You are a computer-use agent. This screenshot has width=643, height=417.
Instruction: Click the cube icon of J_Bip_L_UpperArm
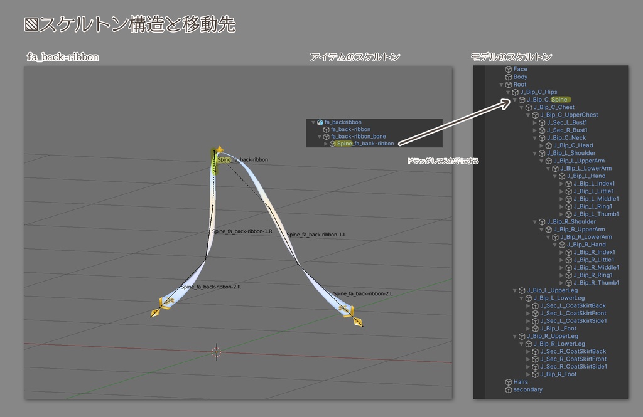[549, 161]
